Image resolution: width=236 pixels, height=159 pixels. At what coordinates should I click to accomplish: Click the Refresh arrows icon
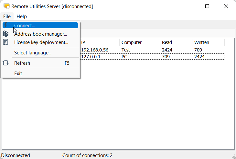(x=5, y=63)
